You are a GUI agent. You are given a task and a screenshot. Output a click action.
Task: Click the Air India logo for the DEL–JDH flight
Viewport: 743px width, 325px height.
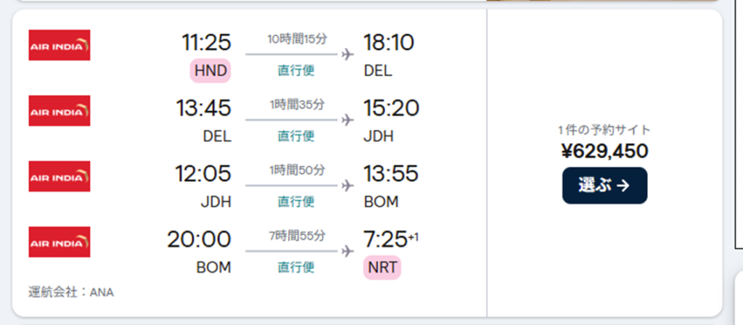pos(59,110)
